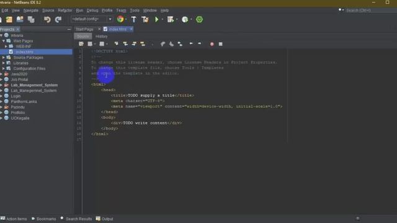Close the Start Page tab
397x223 pixels.
99,29
